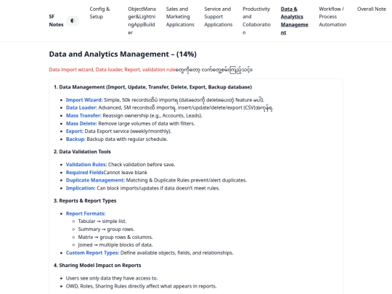The image size is (392, 294).
Task: Click '4. Sharing Model Impact on Reports' heading
Action: tap(97, 265)
